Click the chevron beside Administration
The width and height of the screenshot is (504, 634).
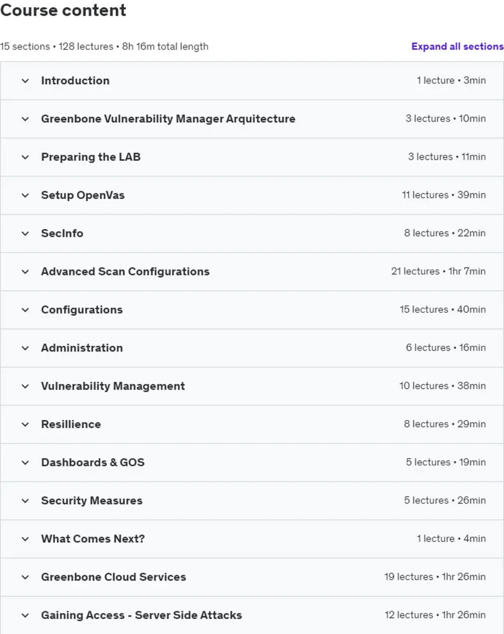point(25,348)
